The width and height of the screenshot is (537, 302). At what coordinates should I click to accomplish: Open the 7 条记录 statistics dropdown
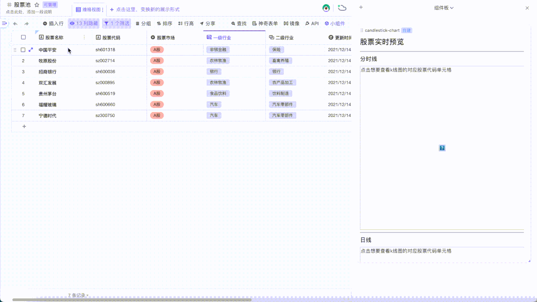[78, 295]
